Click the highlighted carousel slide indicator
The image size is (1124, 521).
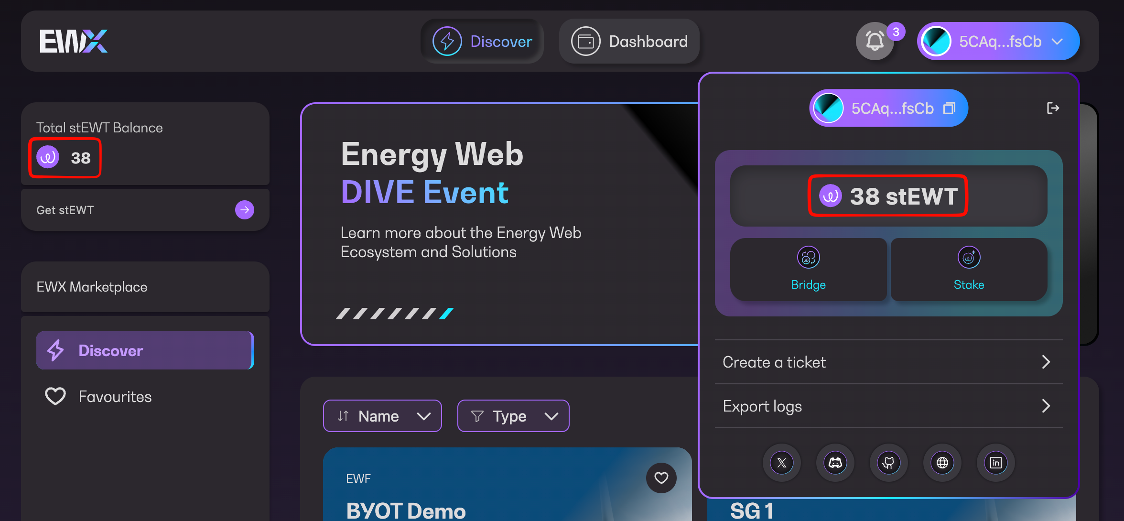[446, 314]
